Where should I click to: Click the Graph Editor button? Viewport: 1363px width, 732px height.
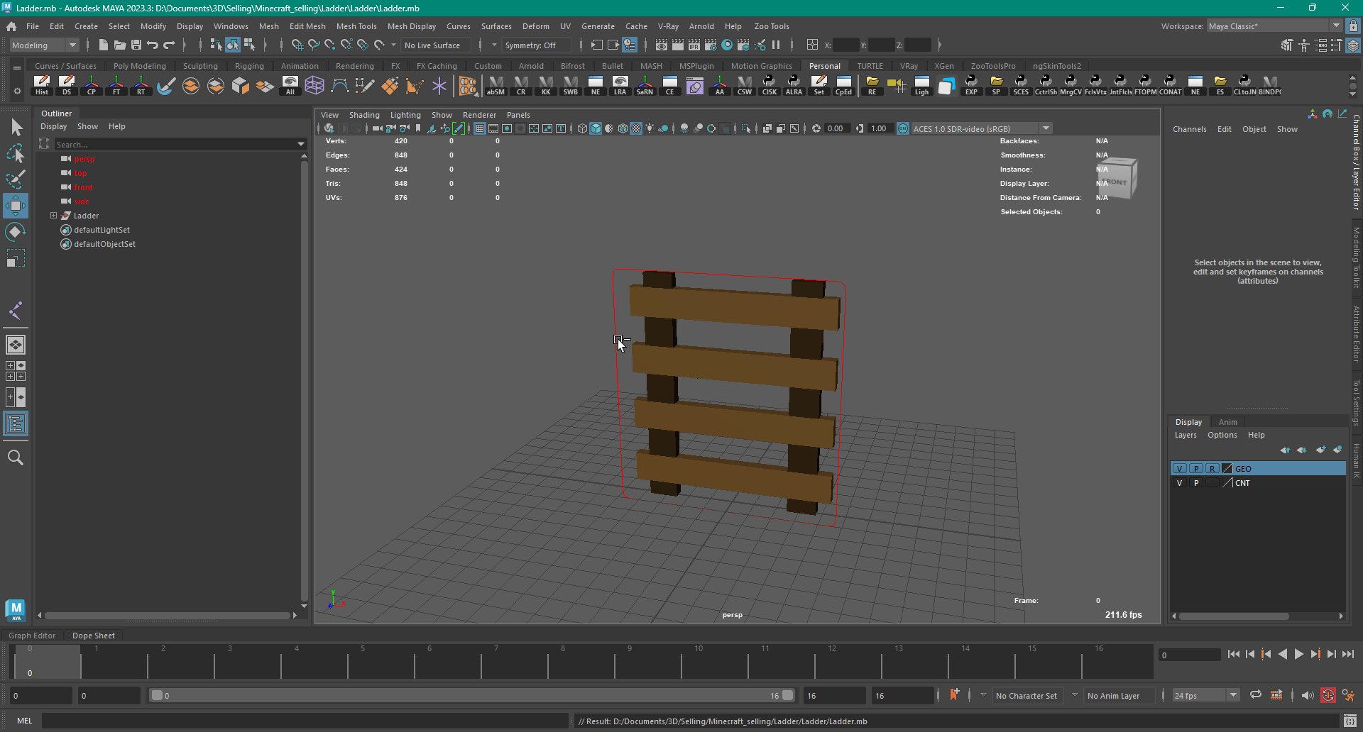click(x=32, y=636)
